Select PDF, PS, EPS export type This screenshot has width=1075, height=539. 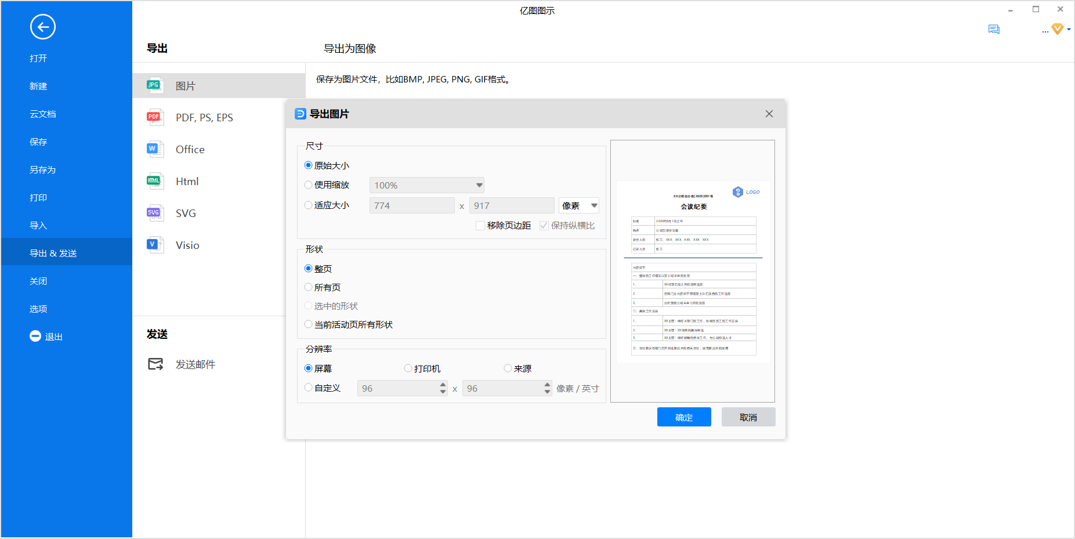pos(204,117)
